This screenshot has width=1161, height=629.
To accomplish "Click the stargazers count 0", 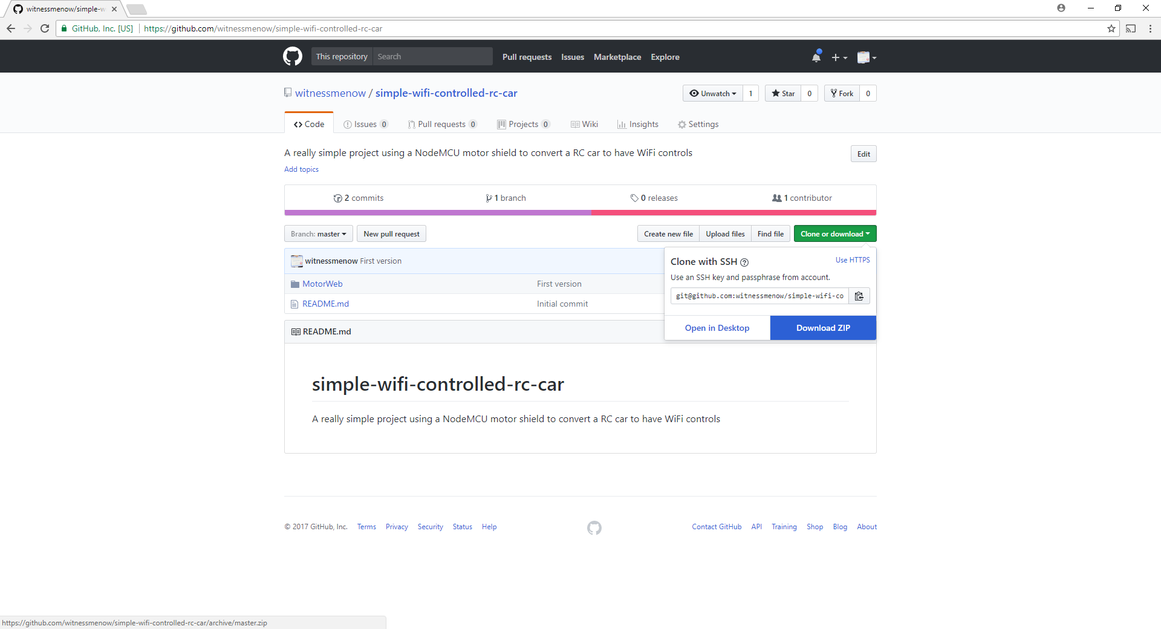I will coord(809,93).
